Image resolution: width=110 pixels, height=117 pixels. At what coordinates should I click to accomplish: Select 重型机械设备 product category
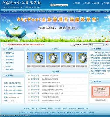10,70
